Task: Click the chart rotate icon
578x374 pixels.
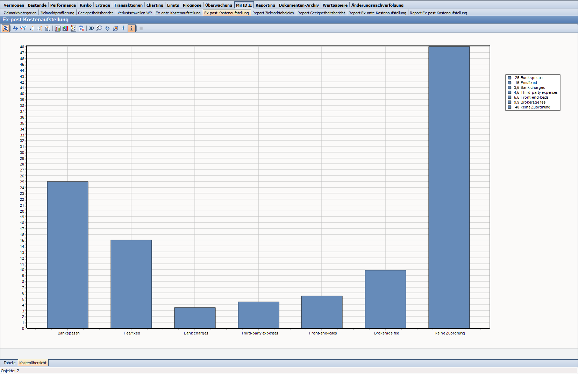Action: point(107,28)
